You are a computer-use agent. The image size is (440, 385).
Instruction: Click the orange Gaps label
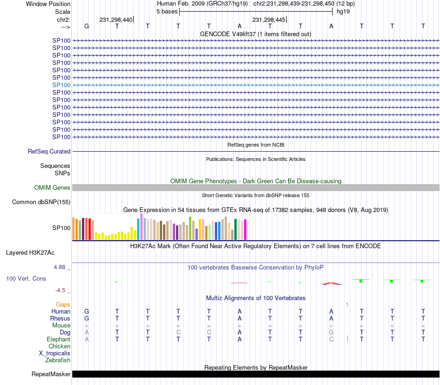(x=63, y=305)
